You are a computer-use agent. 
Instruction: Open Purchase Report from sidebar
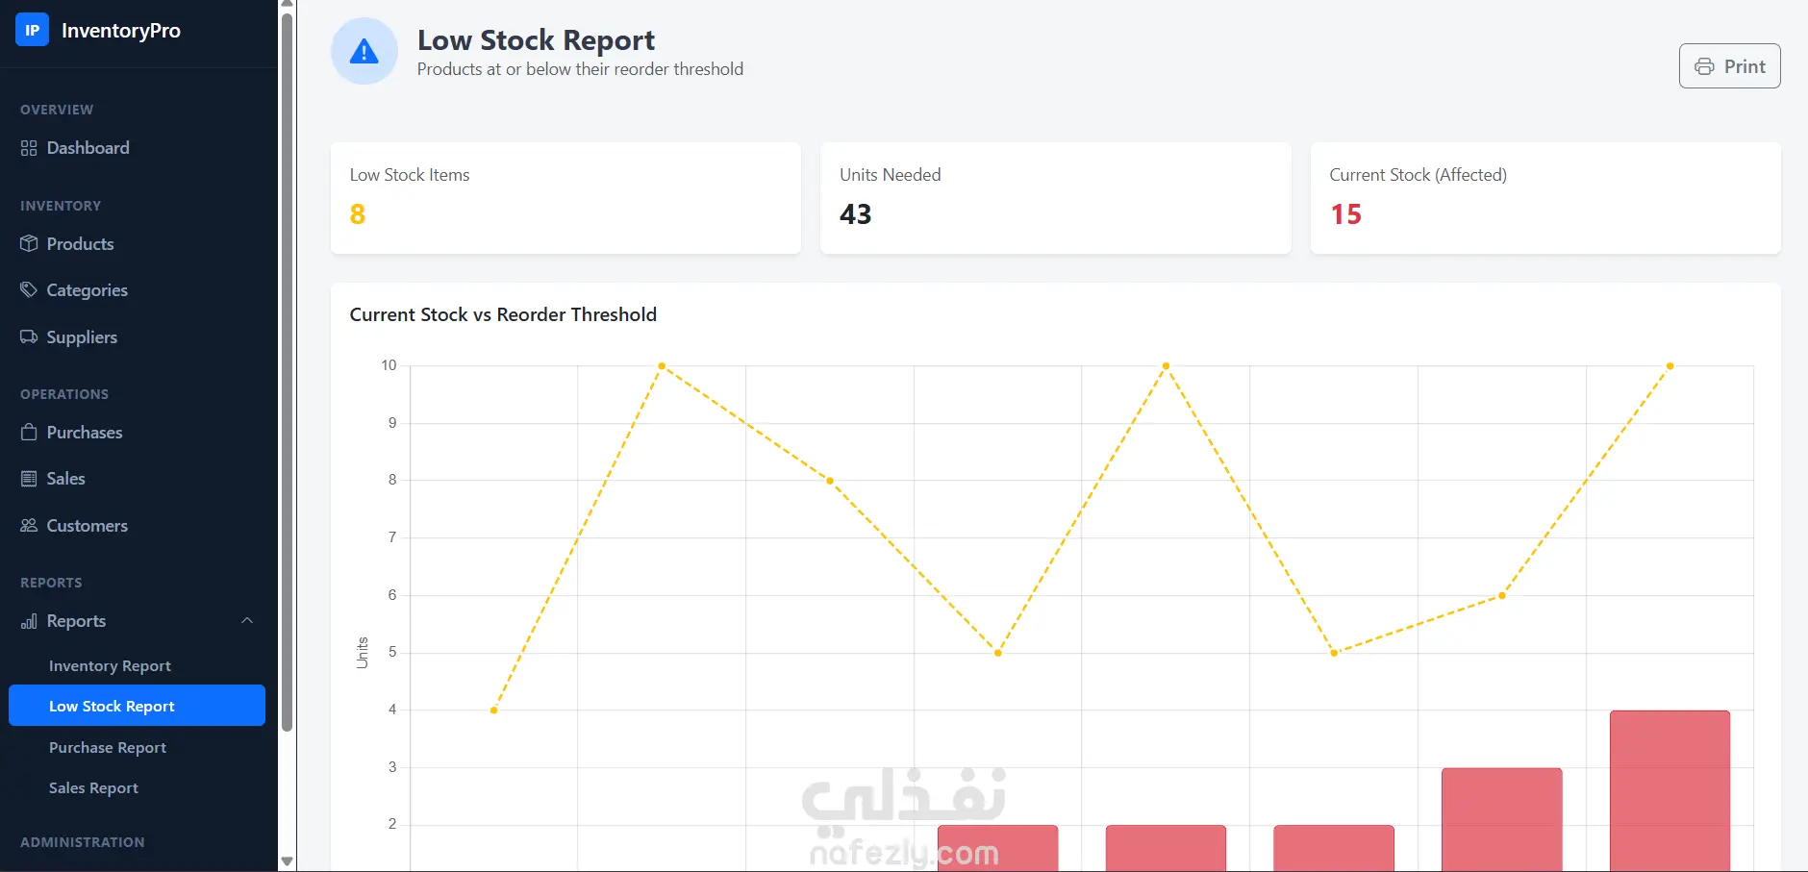click(108, 747)
